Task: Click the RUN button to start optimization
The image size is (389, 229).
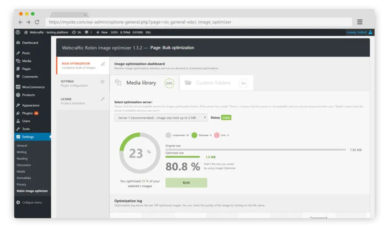Action: 186,182
